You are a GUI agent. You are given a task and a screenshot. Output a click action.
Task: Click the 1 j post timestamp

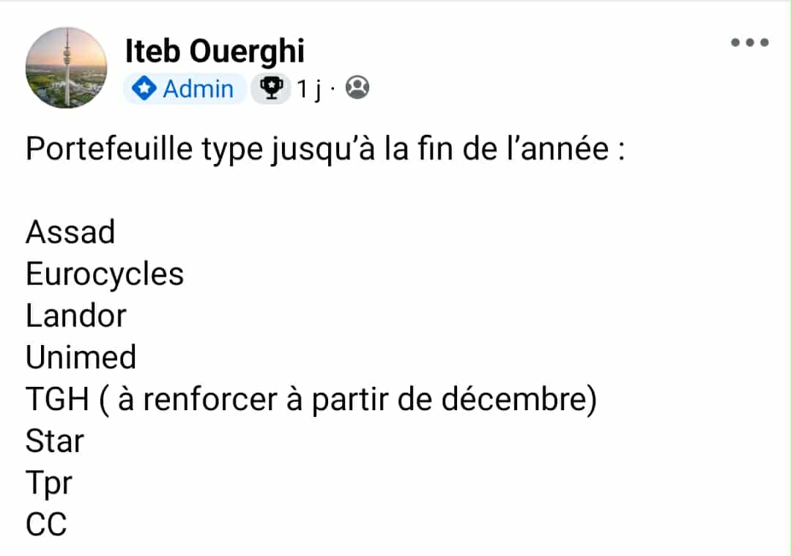coord(309,89)
